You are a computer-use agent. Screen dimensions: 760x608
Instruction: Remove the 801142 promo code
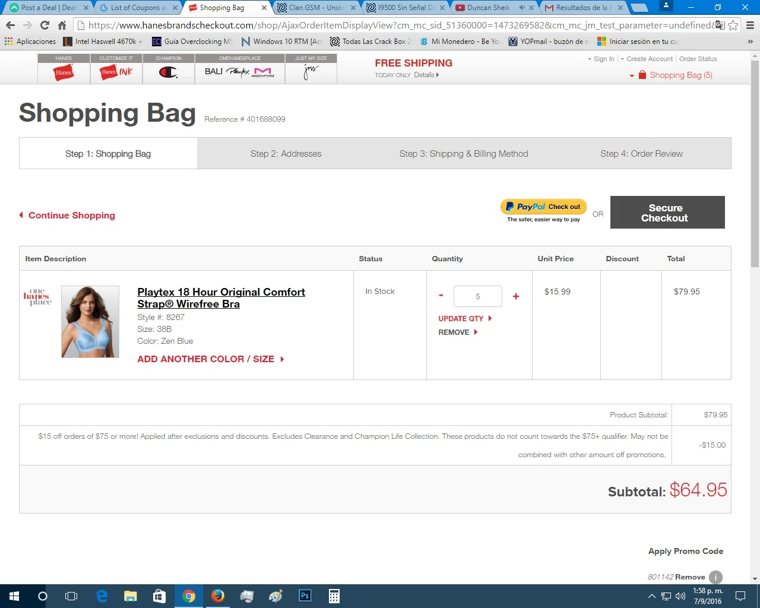click(690, 577)
